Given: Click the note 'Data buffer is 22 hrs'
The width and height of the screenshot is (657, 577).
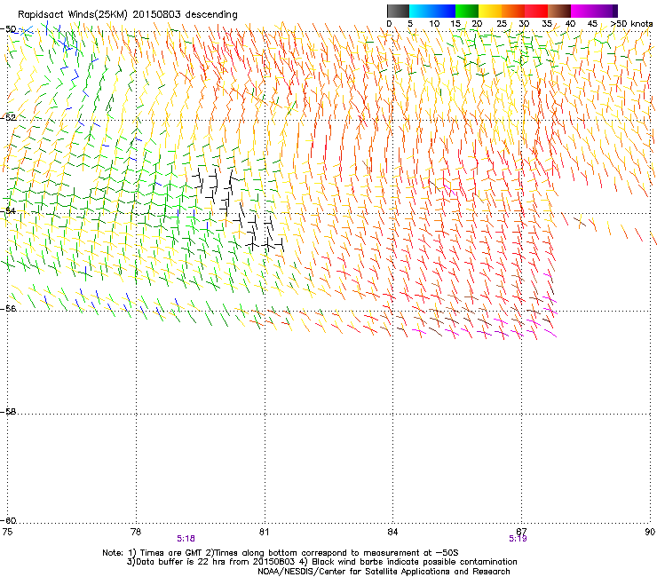Looking at the screenshot, I should coord(181,562).
